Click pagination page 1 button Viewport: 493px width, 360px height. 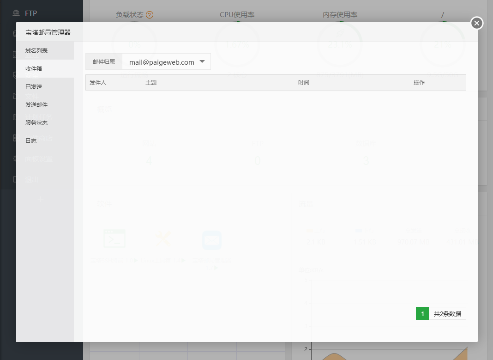point(422,313)
